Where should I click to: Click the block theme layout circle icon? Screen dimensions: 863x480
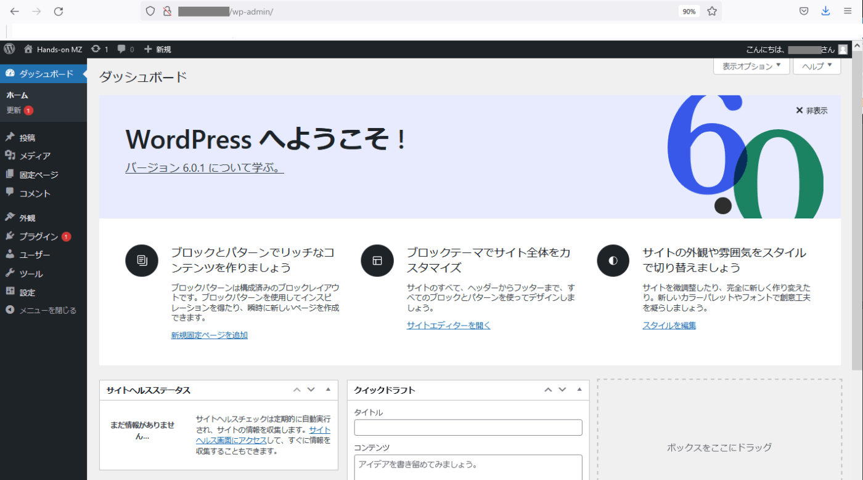pos(377,260)
